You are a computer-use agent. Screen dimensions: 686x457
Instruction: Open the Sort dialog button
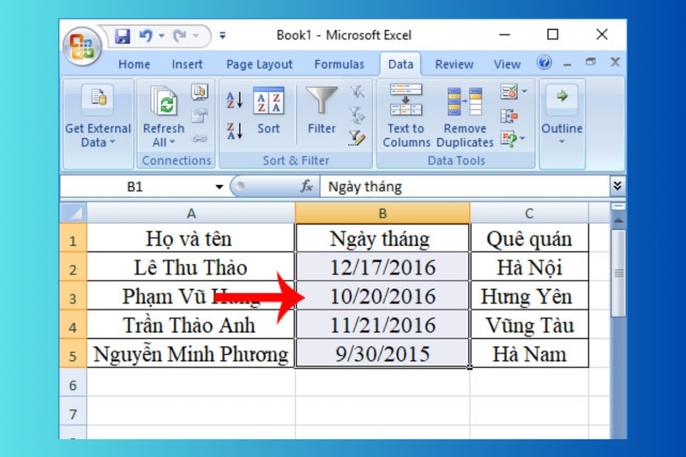click(268, 111)
